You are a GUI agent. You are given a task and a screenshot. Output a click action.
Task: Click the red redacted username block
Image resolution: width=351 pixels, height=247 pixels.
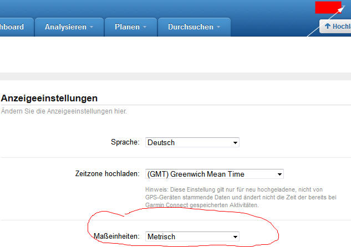tap(328, 7)
